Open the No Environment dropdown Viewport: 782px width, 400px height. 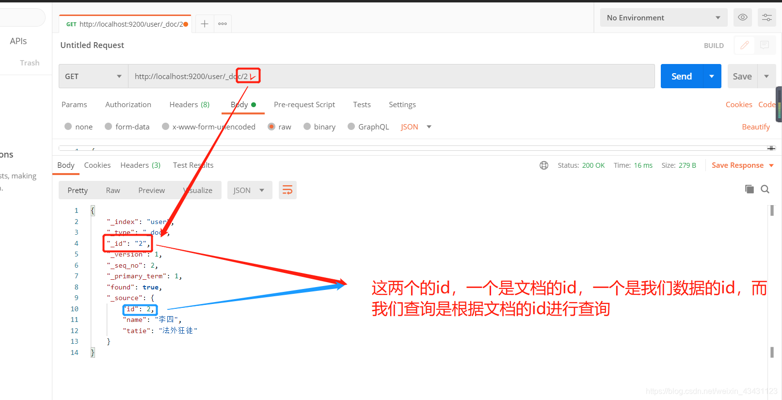pyautogui.click(x=664, y=17)
